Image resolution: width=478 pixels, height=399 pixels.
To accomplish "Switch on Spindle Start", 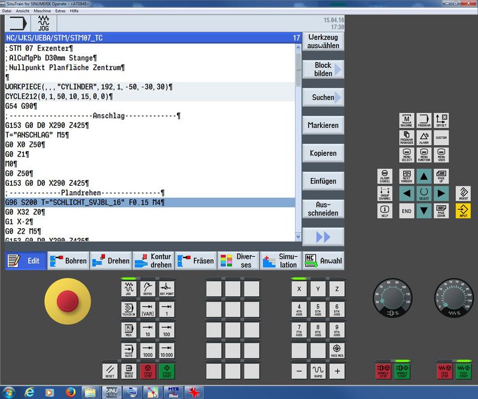I will (403, 370).
